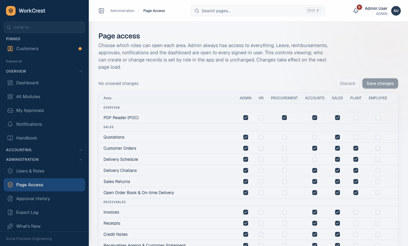This screenshot has height=246, width=408.
Task: Click the Page Access shield icon
Action: (10, 185)
